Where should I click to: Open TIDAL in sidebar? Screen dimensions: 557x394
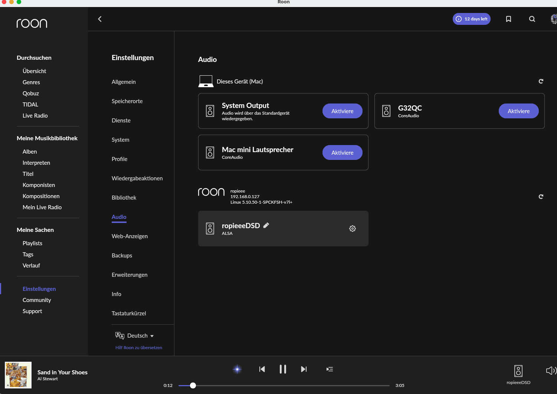30,105
